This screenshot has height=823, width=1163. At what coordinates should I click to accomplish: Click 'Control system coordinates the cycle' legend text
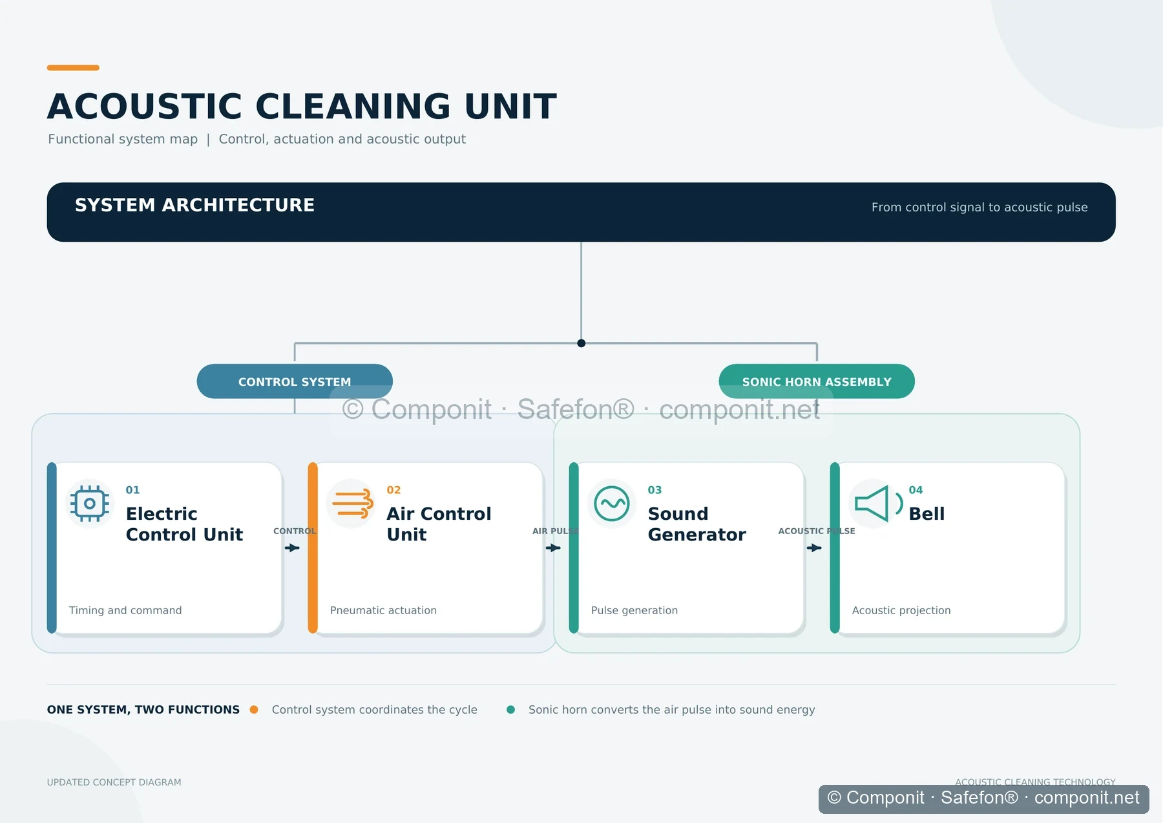[375, 709]
